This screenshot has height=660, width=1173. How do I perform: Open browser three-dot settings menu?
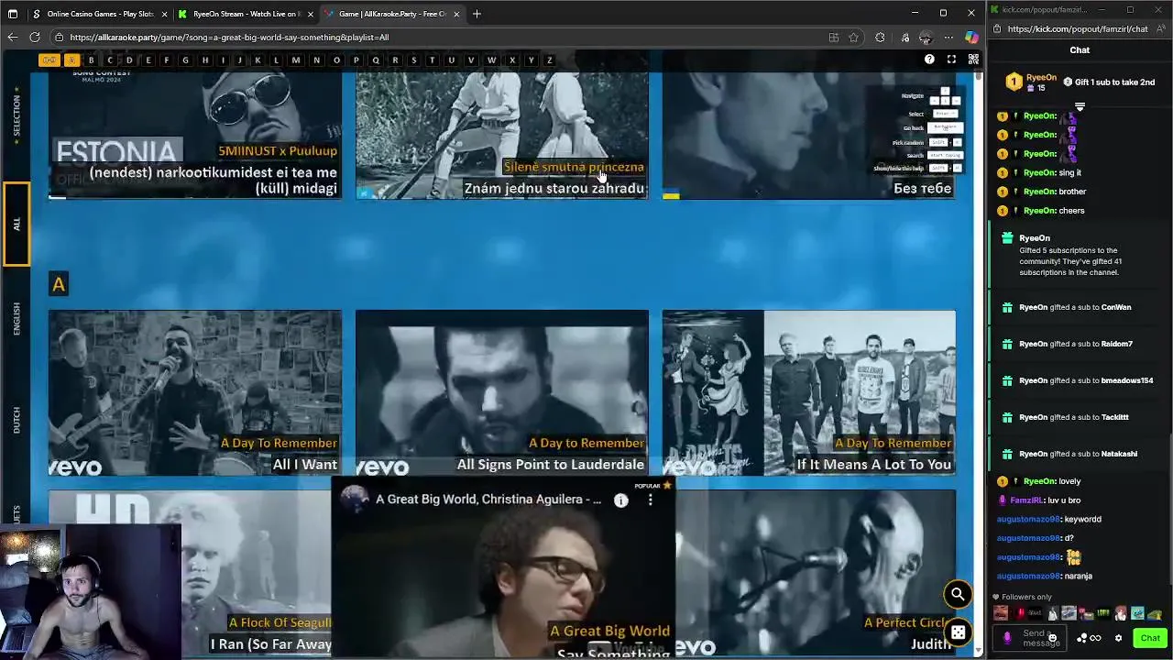(x=948, y=38)
